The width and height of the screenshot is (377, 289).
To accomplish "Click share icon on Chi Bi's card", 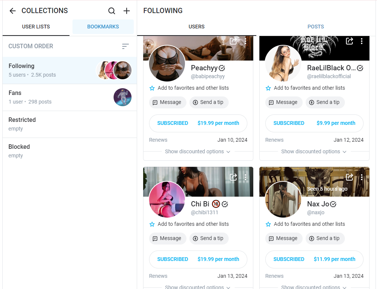I will click(233, 177).
